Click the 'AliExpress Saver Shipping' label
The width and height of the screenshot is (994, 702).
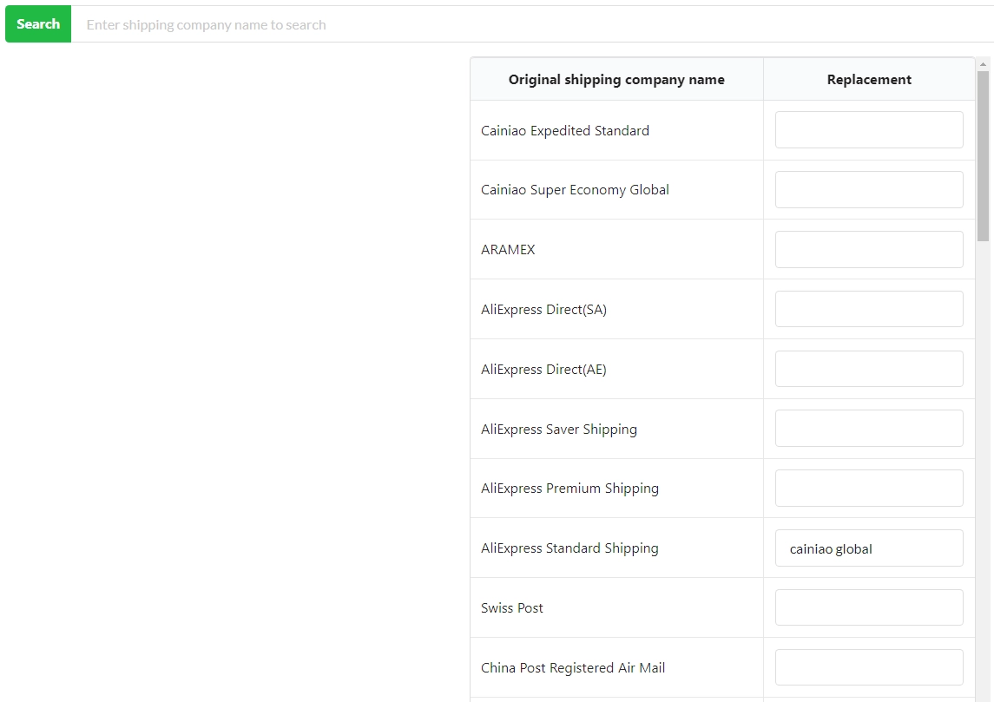[x=559, y=430]
